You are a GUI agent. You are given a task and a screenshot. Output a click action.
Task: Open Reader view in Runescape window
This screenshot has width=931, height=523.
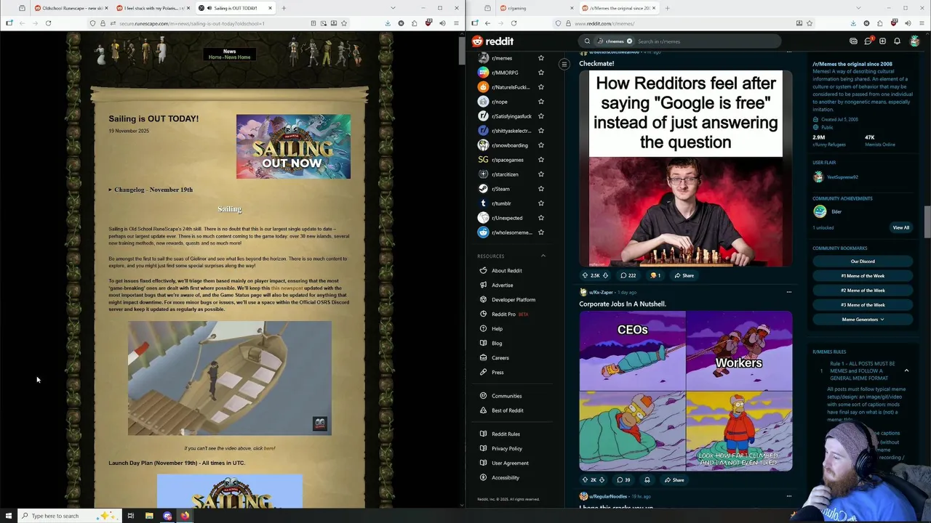(313, 23)
